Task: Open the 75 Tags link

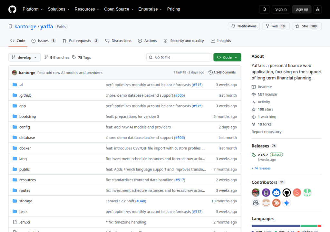Action: click(82, 57)
